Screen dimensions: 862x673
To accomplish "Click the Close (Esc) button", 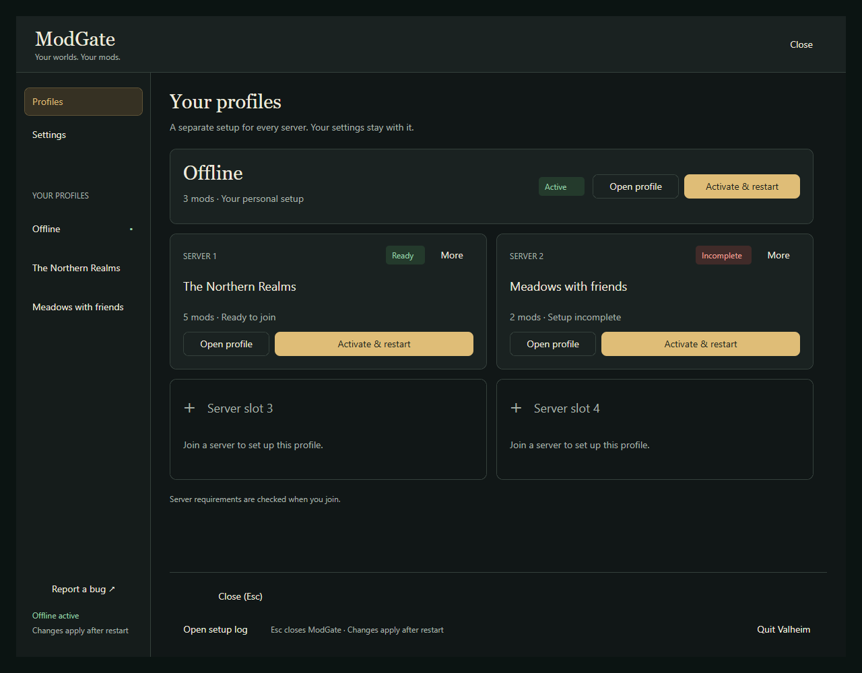I will [240, 596].
